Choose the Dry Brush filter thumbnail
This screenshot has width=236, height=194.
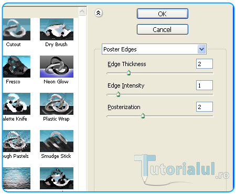[x=57, y=29]
